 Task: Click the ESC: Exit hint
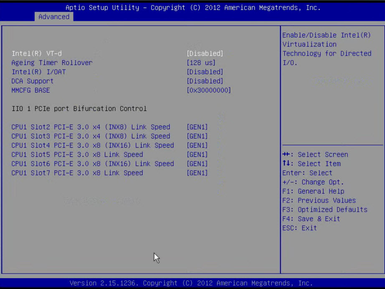299,228
